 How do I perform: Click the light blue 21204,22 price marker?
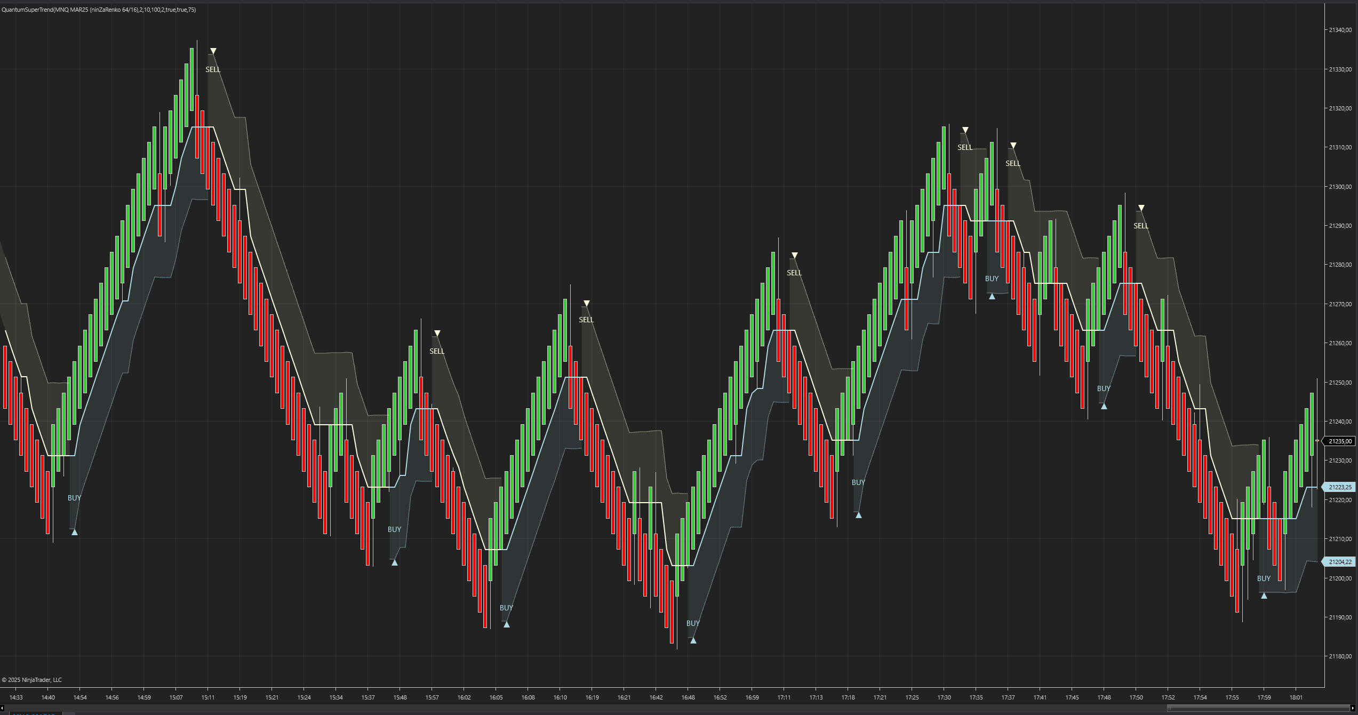tap(1339, 562)
